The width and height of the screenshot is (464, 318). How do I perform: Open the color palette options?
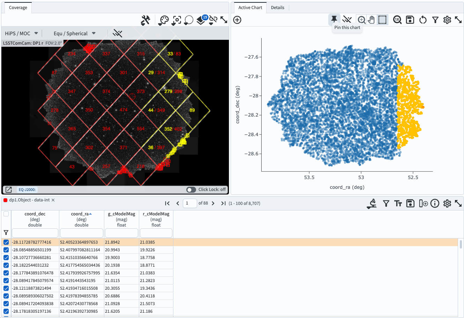[163, 20]
